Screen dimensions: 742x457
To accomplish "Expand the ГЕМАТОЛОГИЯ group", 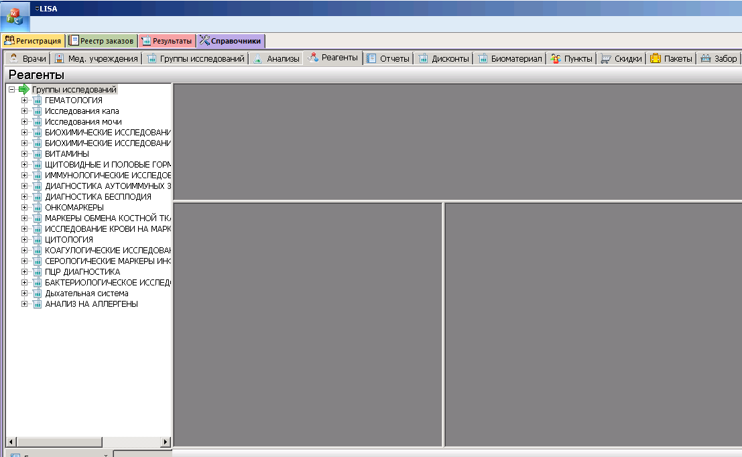I will click(x=25, y=101).
